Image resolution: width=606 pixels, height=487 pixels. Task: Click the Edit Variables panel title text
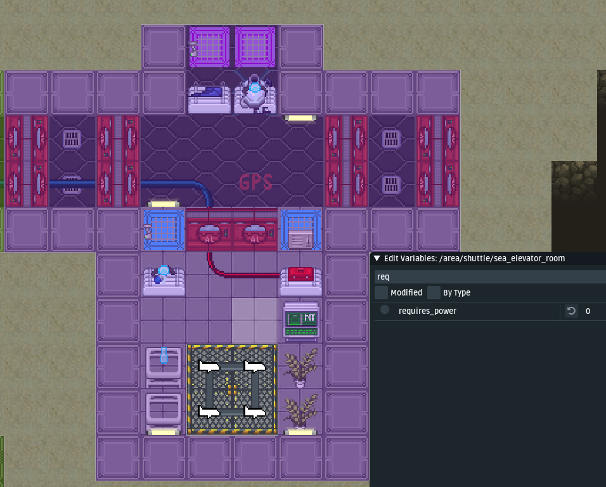[x=474, y=258]
